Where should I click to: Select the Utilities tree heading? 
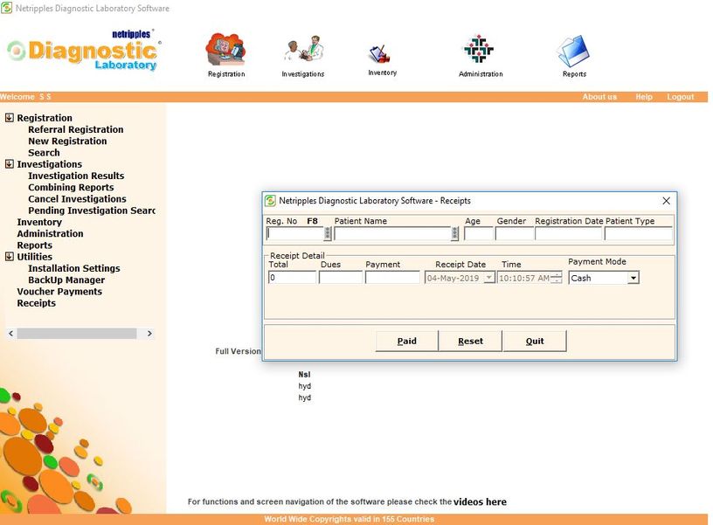pos(35,257)
